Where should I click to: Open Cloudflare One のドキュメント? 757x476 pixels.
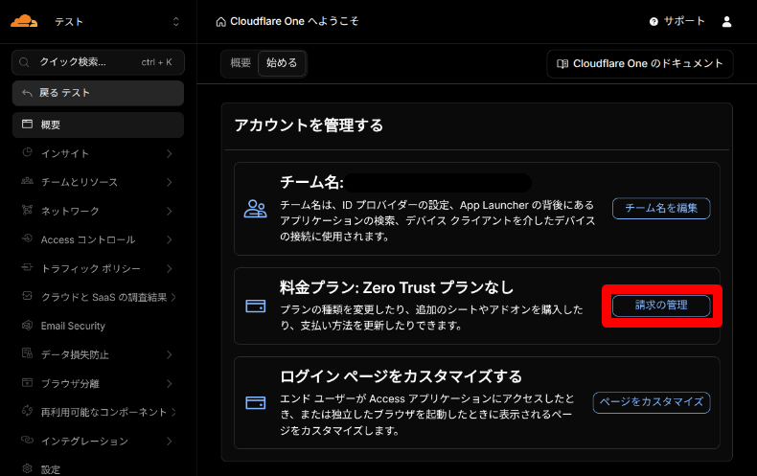(640, 64)
